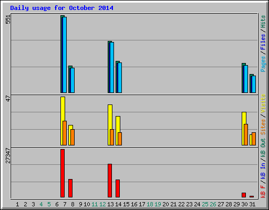269x210 pixels.
Task: Select the orange Sites bar for day 13
Action: [x=112, y=137]
